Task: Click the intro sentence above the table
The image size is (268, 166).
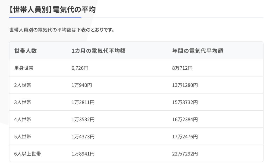Action: 62,30
